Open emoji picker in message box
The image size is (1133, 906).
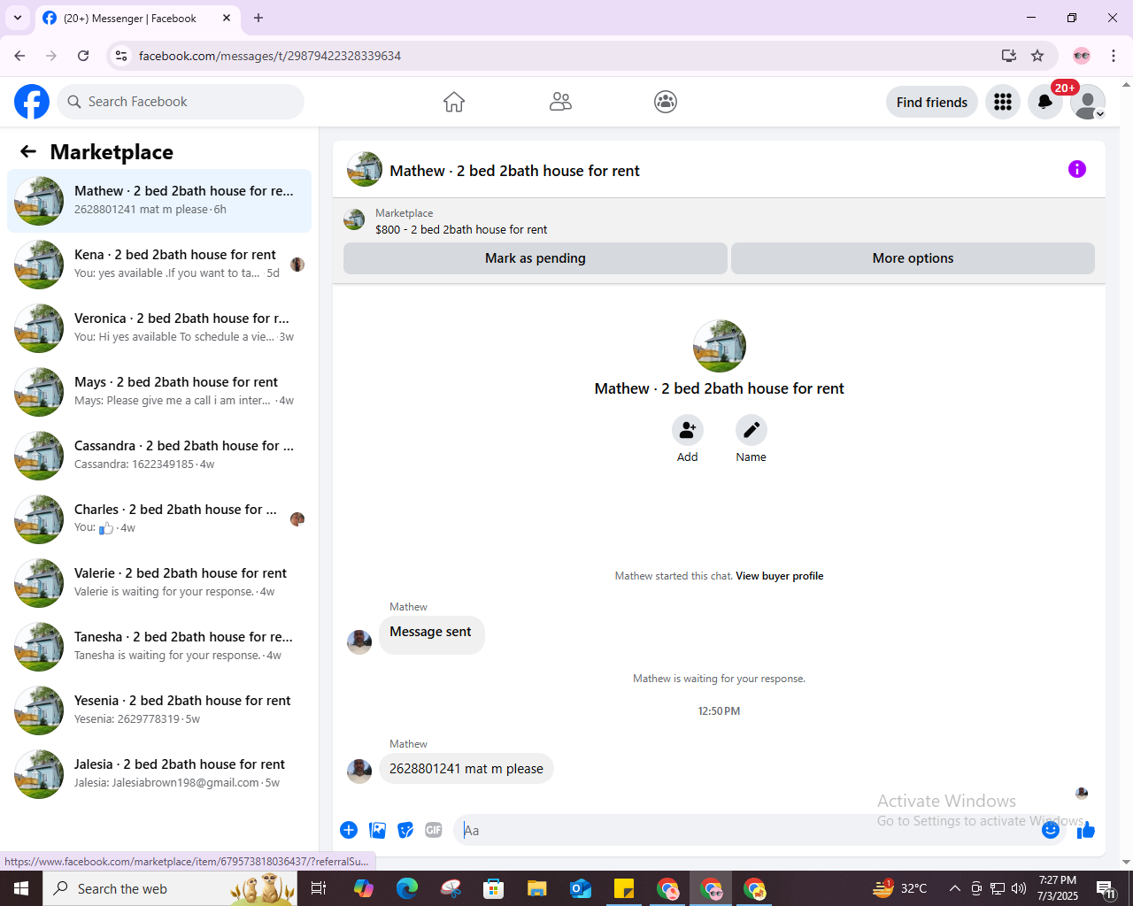pos(1051,830)
